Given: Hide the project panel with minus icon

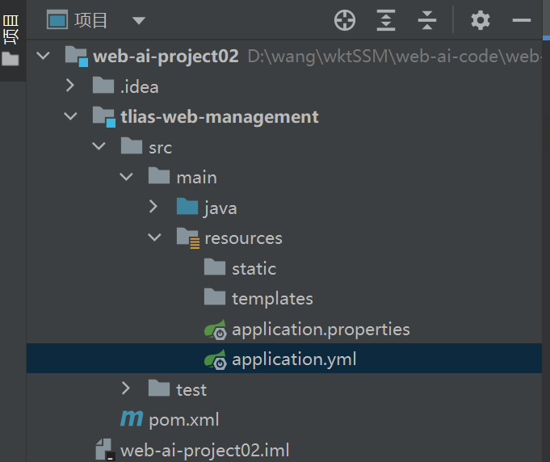Looking at the screenshot, I should click(x=523, y=20).
